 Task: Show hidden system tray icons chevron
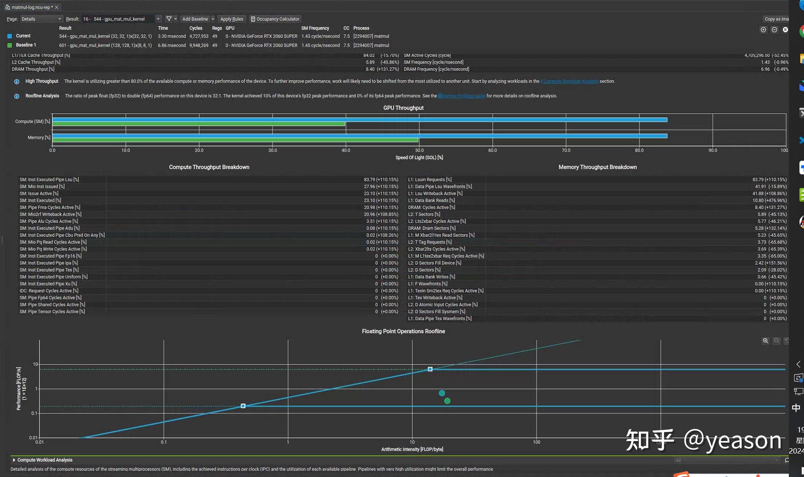[x=798, y=364]
